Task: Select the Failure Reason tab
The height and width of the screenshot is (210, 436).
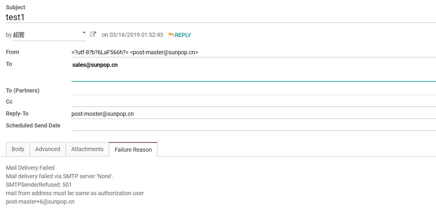Action: click(133, 150)
